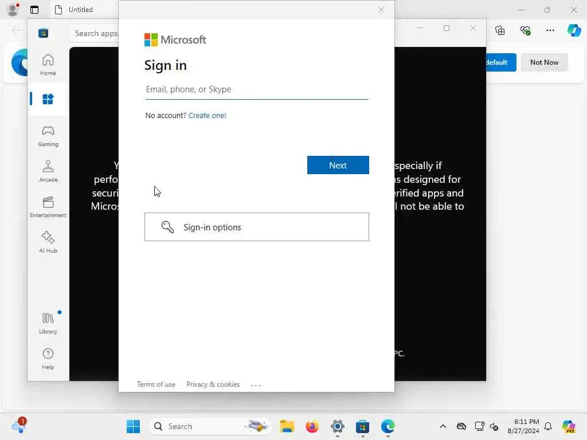Screen dimensions: 587x440
Task: Open Copilot in Edge toolbar
Action: tap(574, 30)
